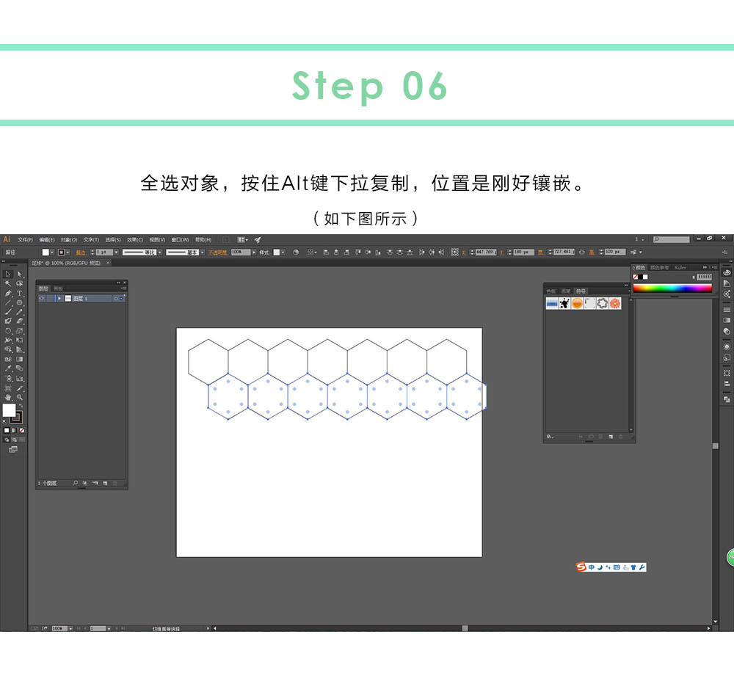Image resolution: width=734 pixels, height=684 pixels.
Task: Click the large white Fill swatch in toolbox
Action: (9, 410)
